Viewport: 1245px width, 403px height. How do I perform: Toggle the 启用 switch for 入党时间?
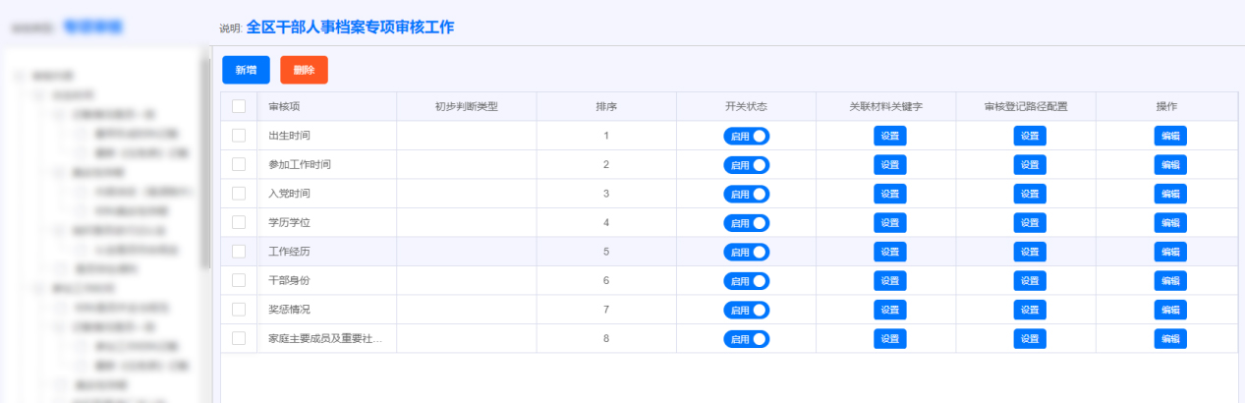tap(746, 194)
